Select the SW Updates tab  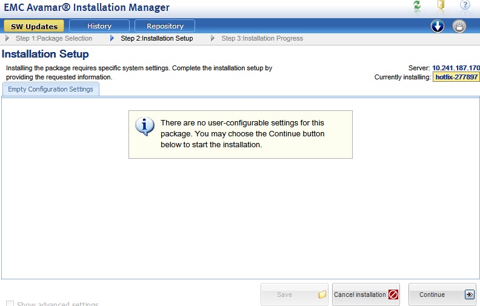click(34, 26)
